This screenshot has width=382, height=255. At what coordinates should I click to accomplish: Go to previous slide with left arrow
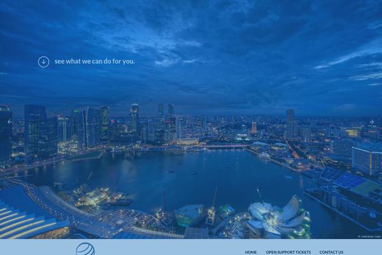pyautogui.click(x=10, y=122)
